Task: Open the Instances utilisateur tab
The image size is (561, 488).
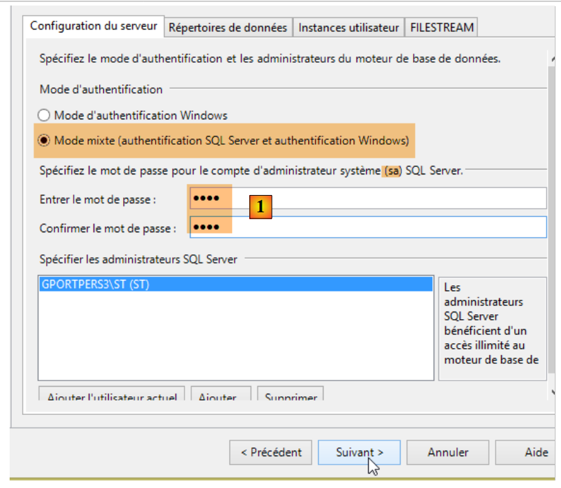Action: coord(348,28)
